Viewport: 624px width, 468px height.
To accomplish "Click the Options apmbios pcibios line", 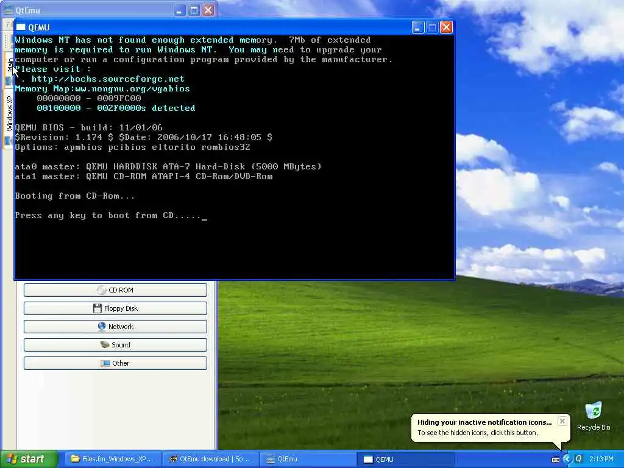I will point(132,147).
